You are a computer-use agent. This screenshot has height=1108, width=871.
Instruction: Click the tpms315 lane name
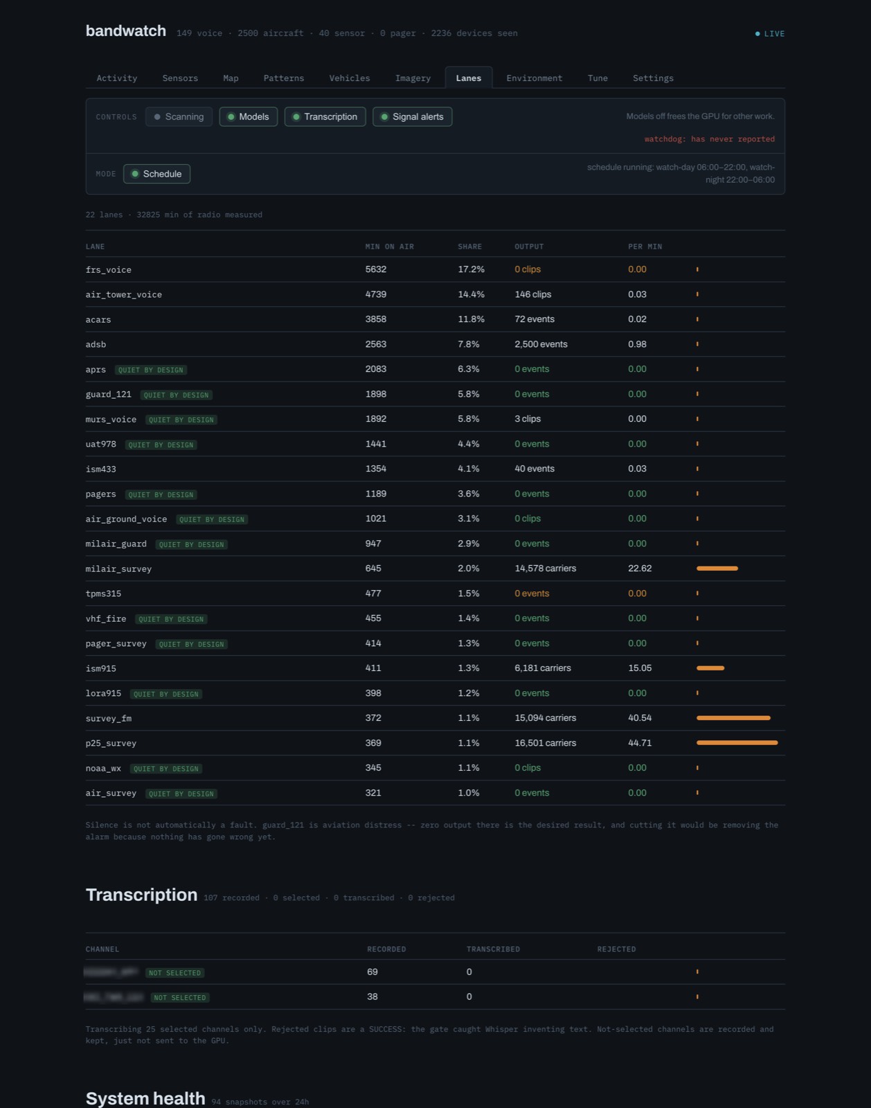point(103,593)
